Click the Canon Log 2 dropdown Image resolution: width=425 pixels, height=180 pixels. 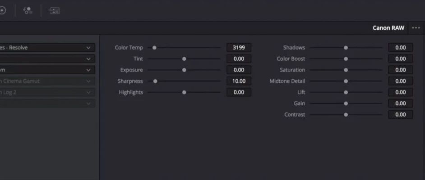point(47,92)
